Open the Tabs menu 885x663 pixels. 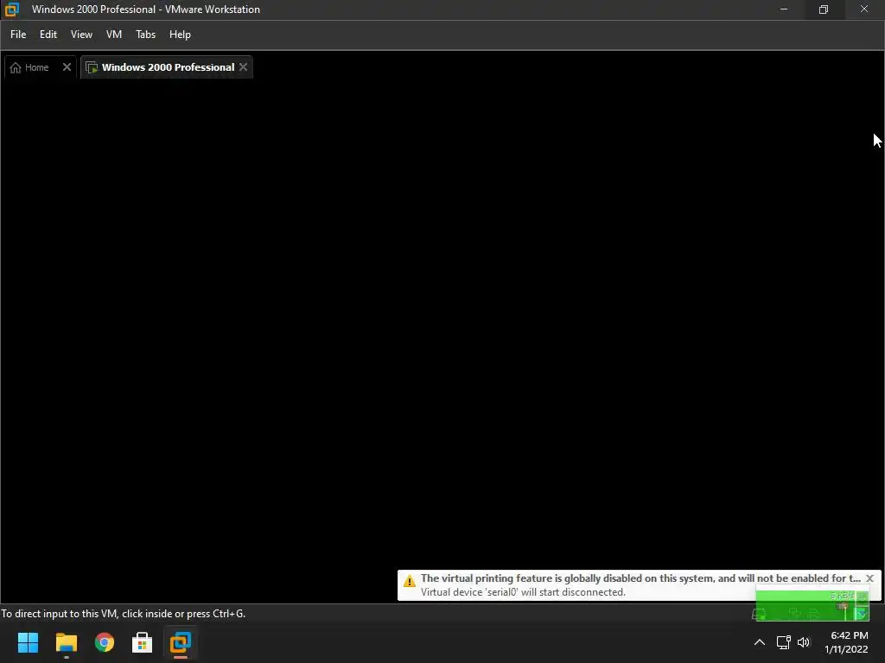[x=145, y=35]
